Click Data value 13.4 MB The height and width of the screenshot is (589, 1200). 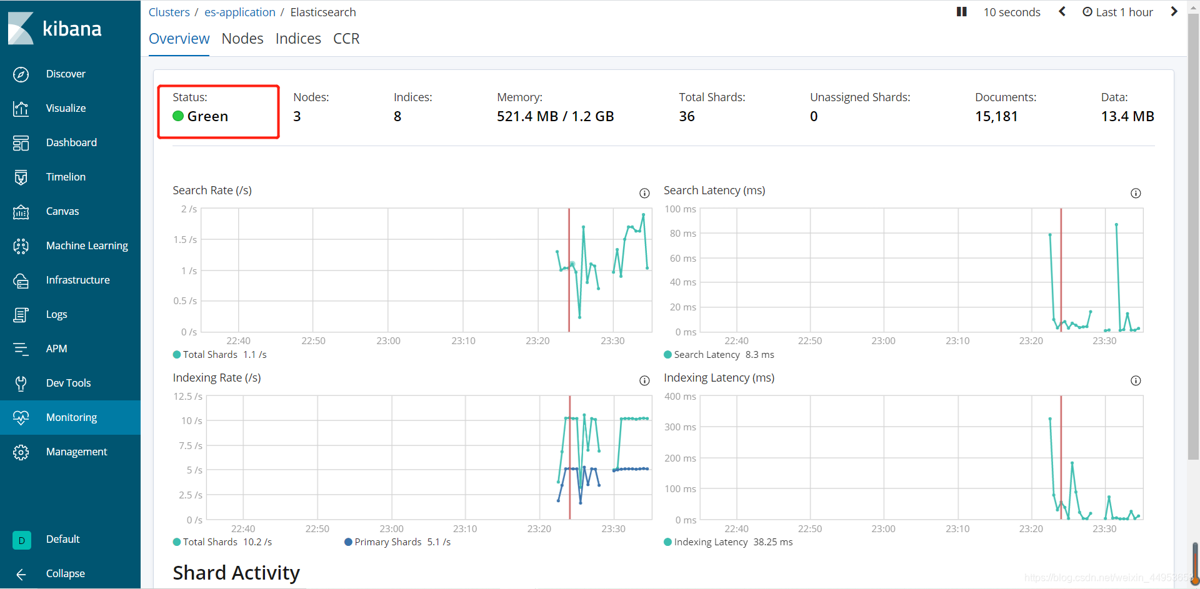click(x=1127, y=117)
